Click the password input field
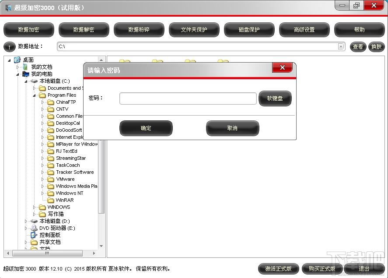This screenshot has height=278, width=388. click(188, 99)
